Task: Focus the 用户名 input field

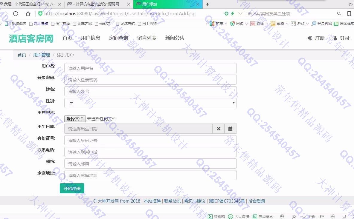Action: tap(150, 68)
